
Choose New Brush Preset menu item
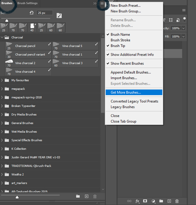(x=134, y=6)
